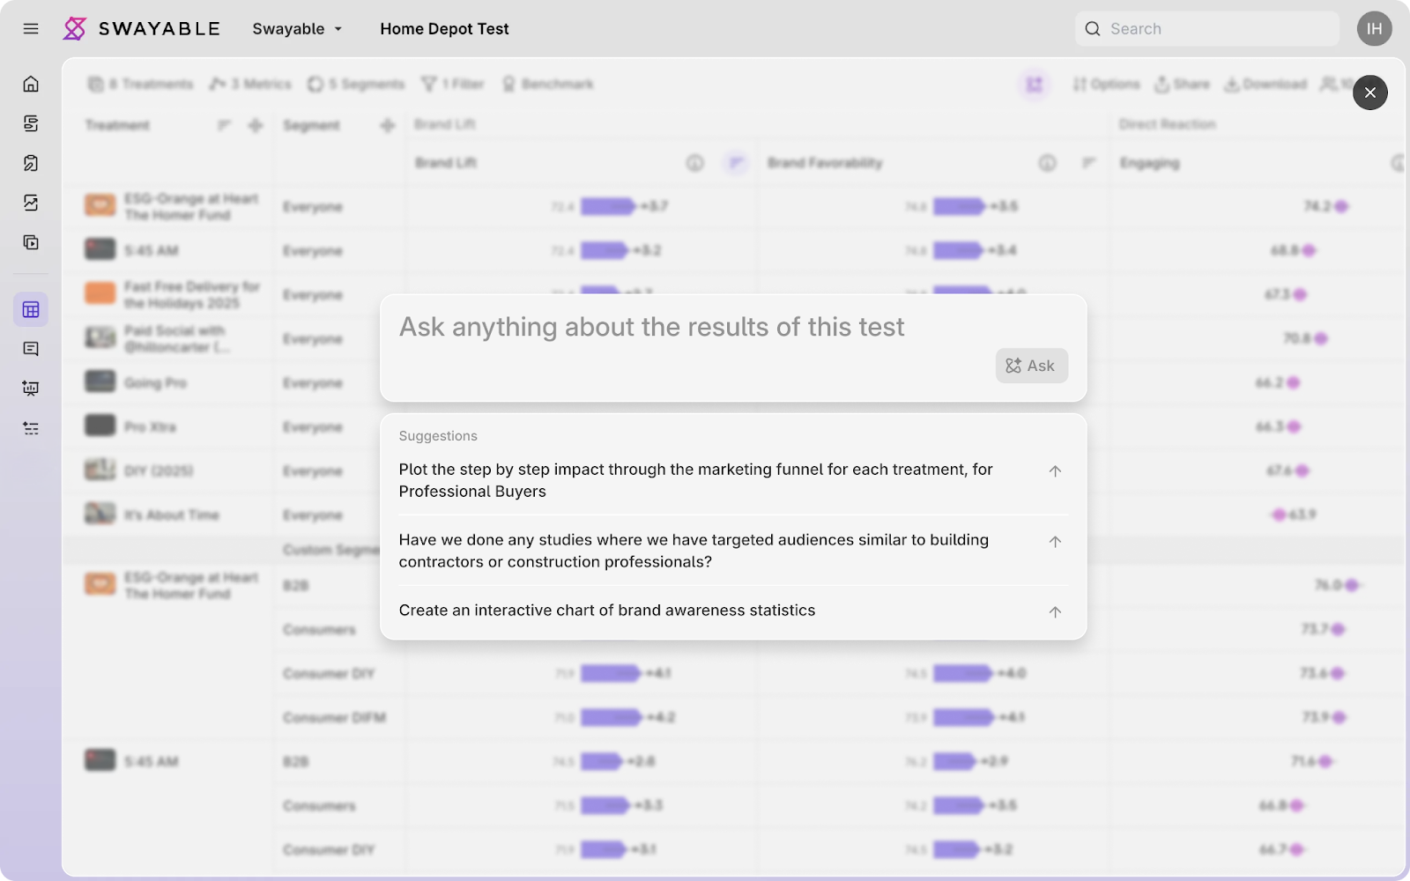Click the Ask button
Image resolution: width=1410 pixels, height=881 pixels.
point(1031,366)
